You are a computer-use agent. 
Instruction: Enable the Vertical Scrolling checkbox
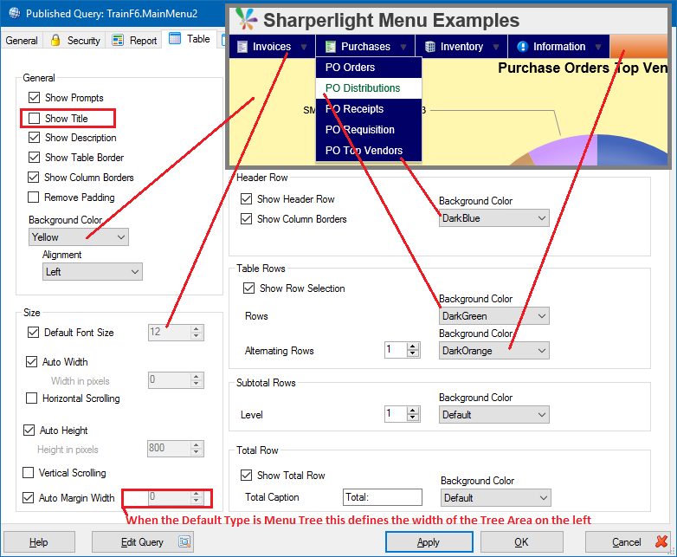coord(28,472)
